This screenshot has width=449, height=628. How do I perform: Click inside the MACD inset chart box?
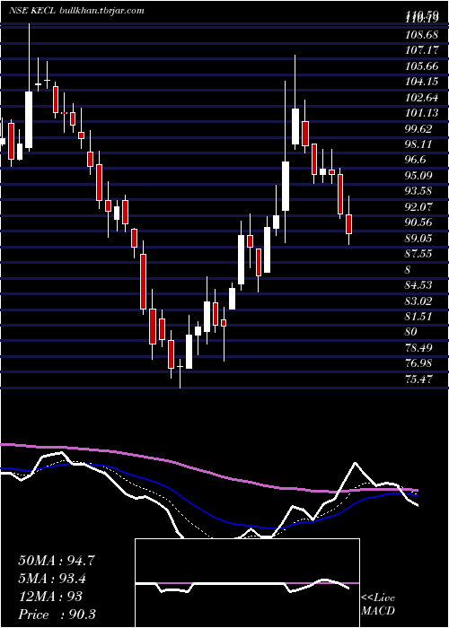tap(247, 583)
